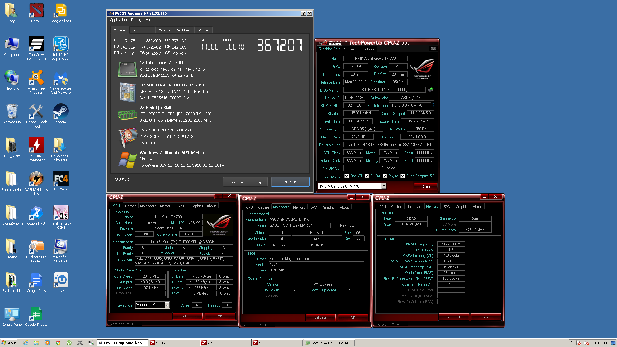
Task: Click the GPU-Z Name field
Action: click(x=375, y=58)
